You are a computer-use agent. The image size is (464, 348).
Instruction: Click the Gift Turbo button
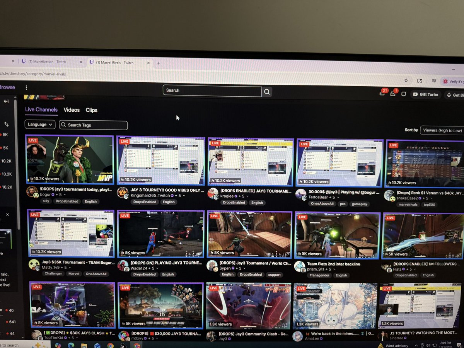click(425, 94)
